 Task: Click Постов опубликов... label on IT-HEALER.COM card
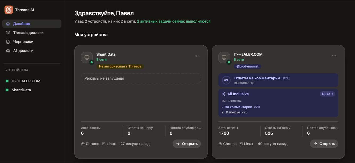(322, 128)
